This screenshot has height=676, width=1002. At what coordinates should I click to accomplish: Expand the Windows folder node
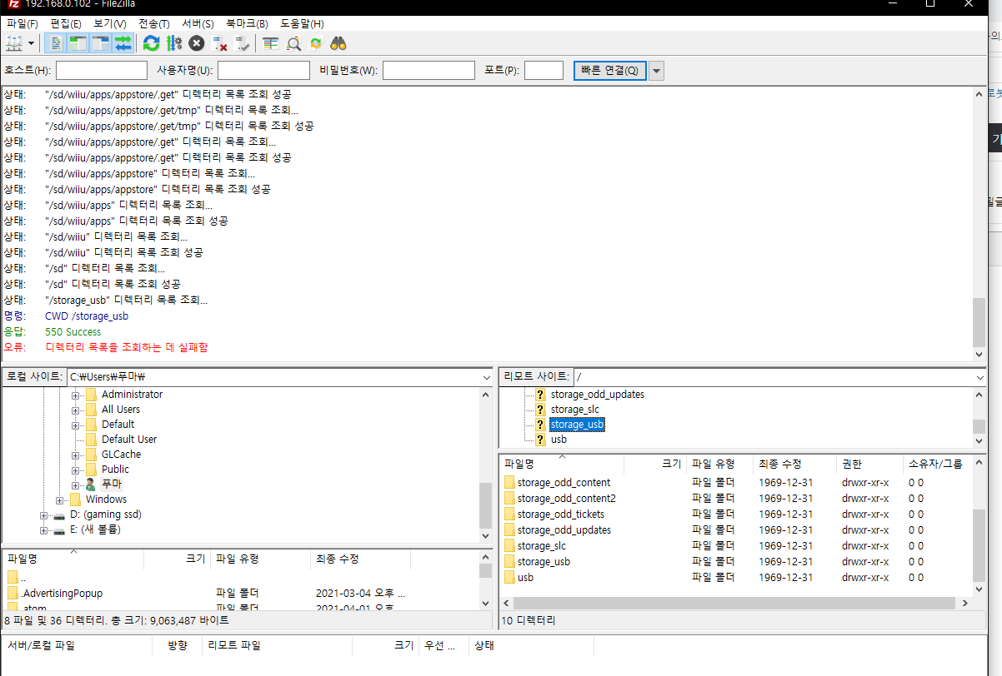[60, 500]
